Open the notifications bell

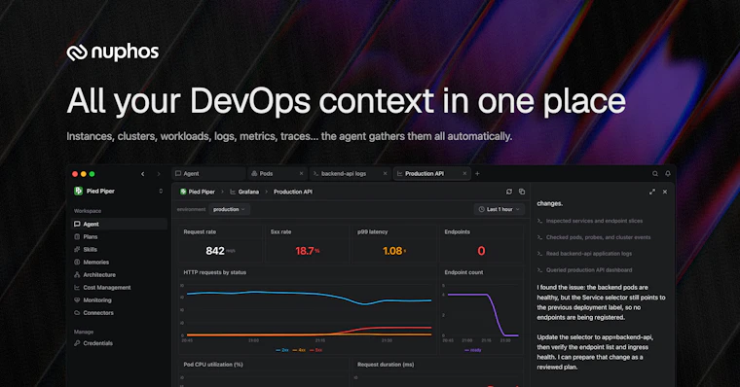(668, 174)
